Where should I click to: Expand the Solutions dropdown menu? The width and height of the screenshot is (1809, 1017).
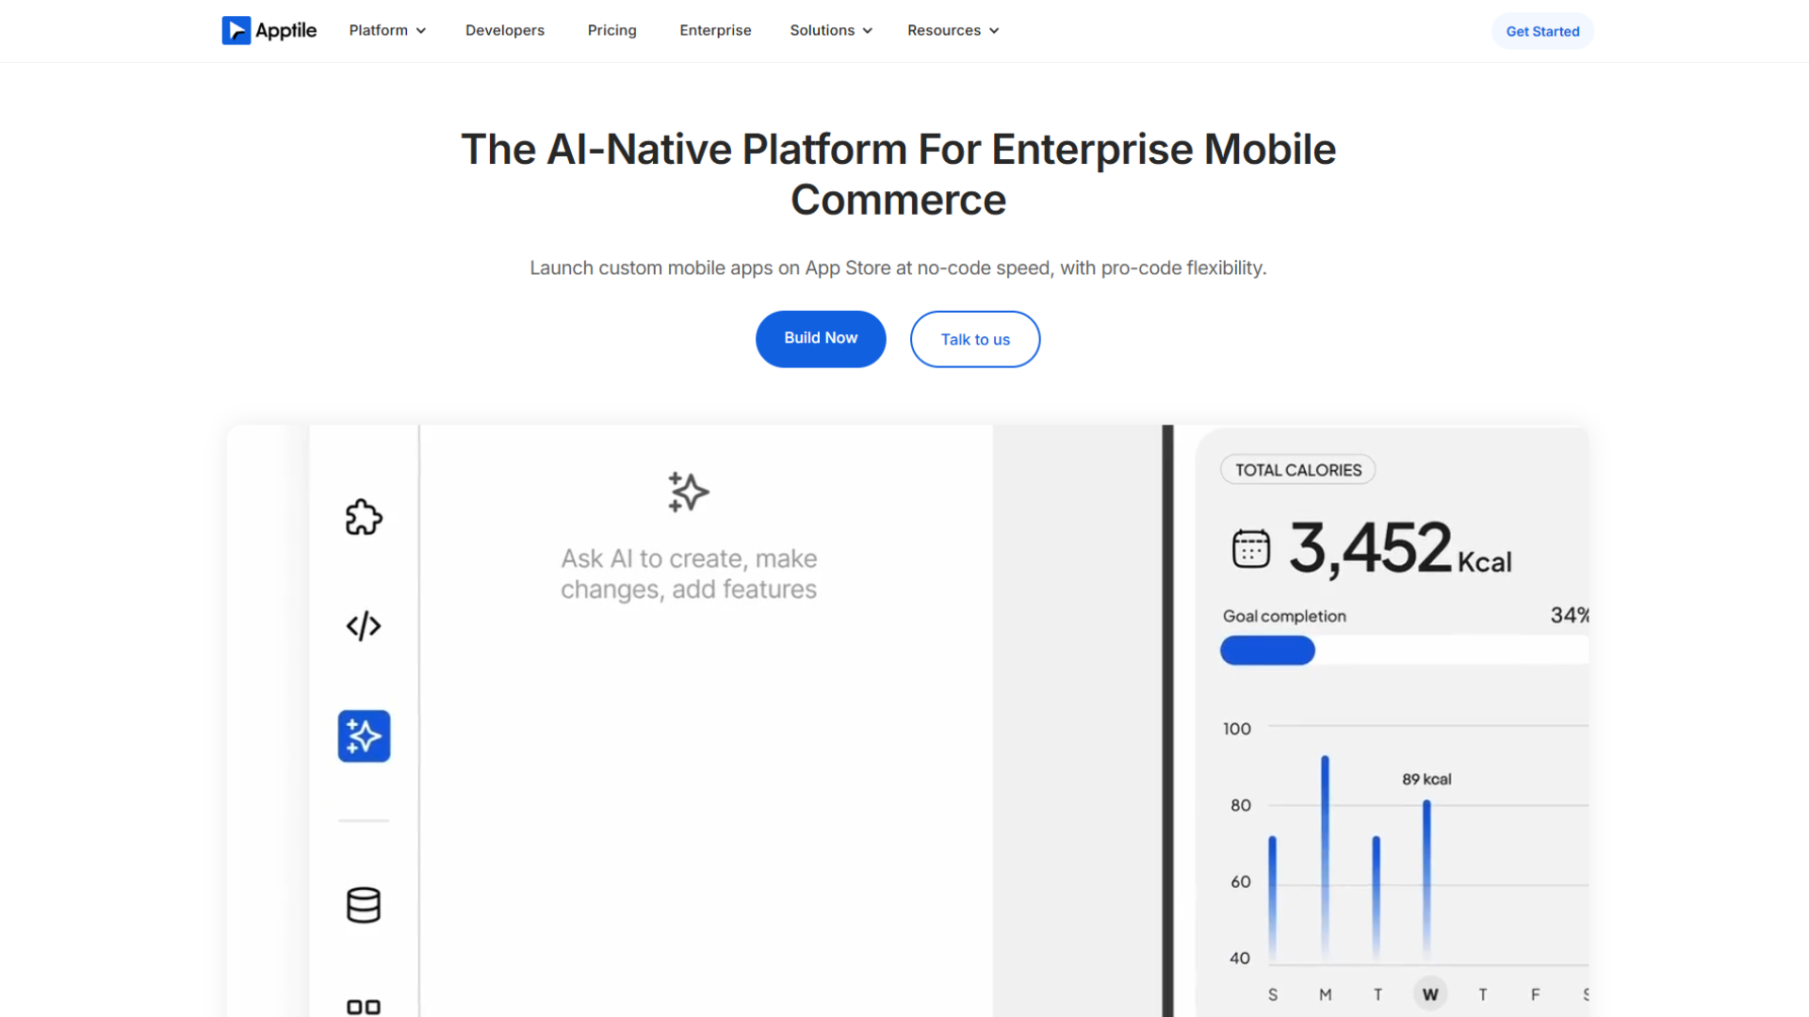coord(831,30)
